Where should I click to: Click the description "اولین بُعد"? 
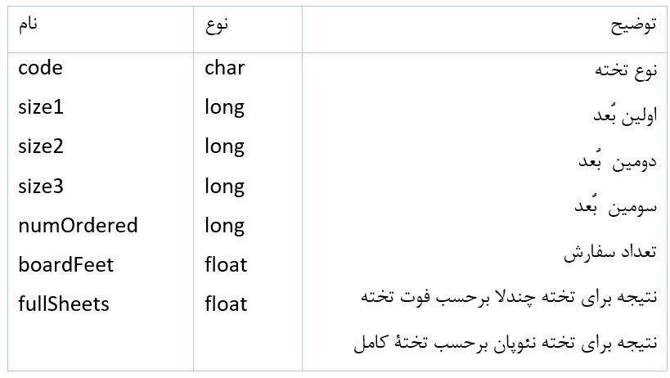pos(626,115)
